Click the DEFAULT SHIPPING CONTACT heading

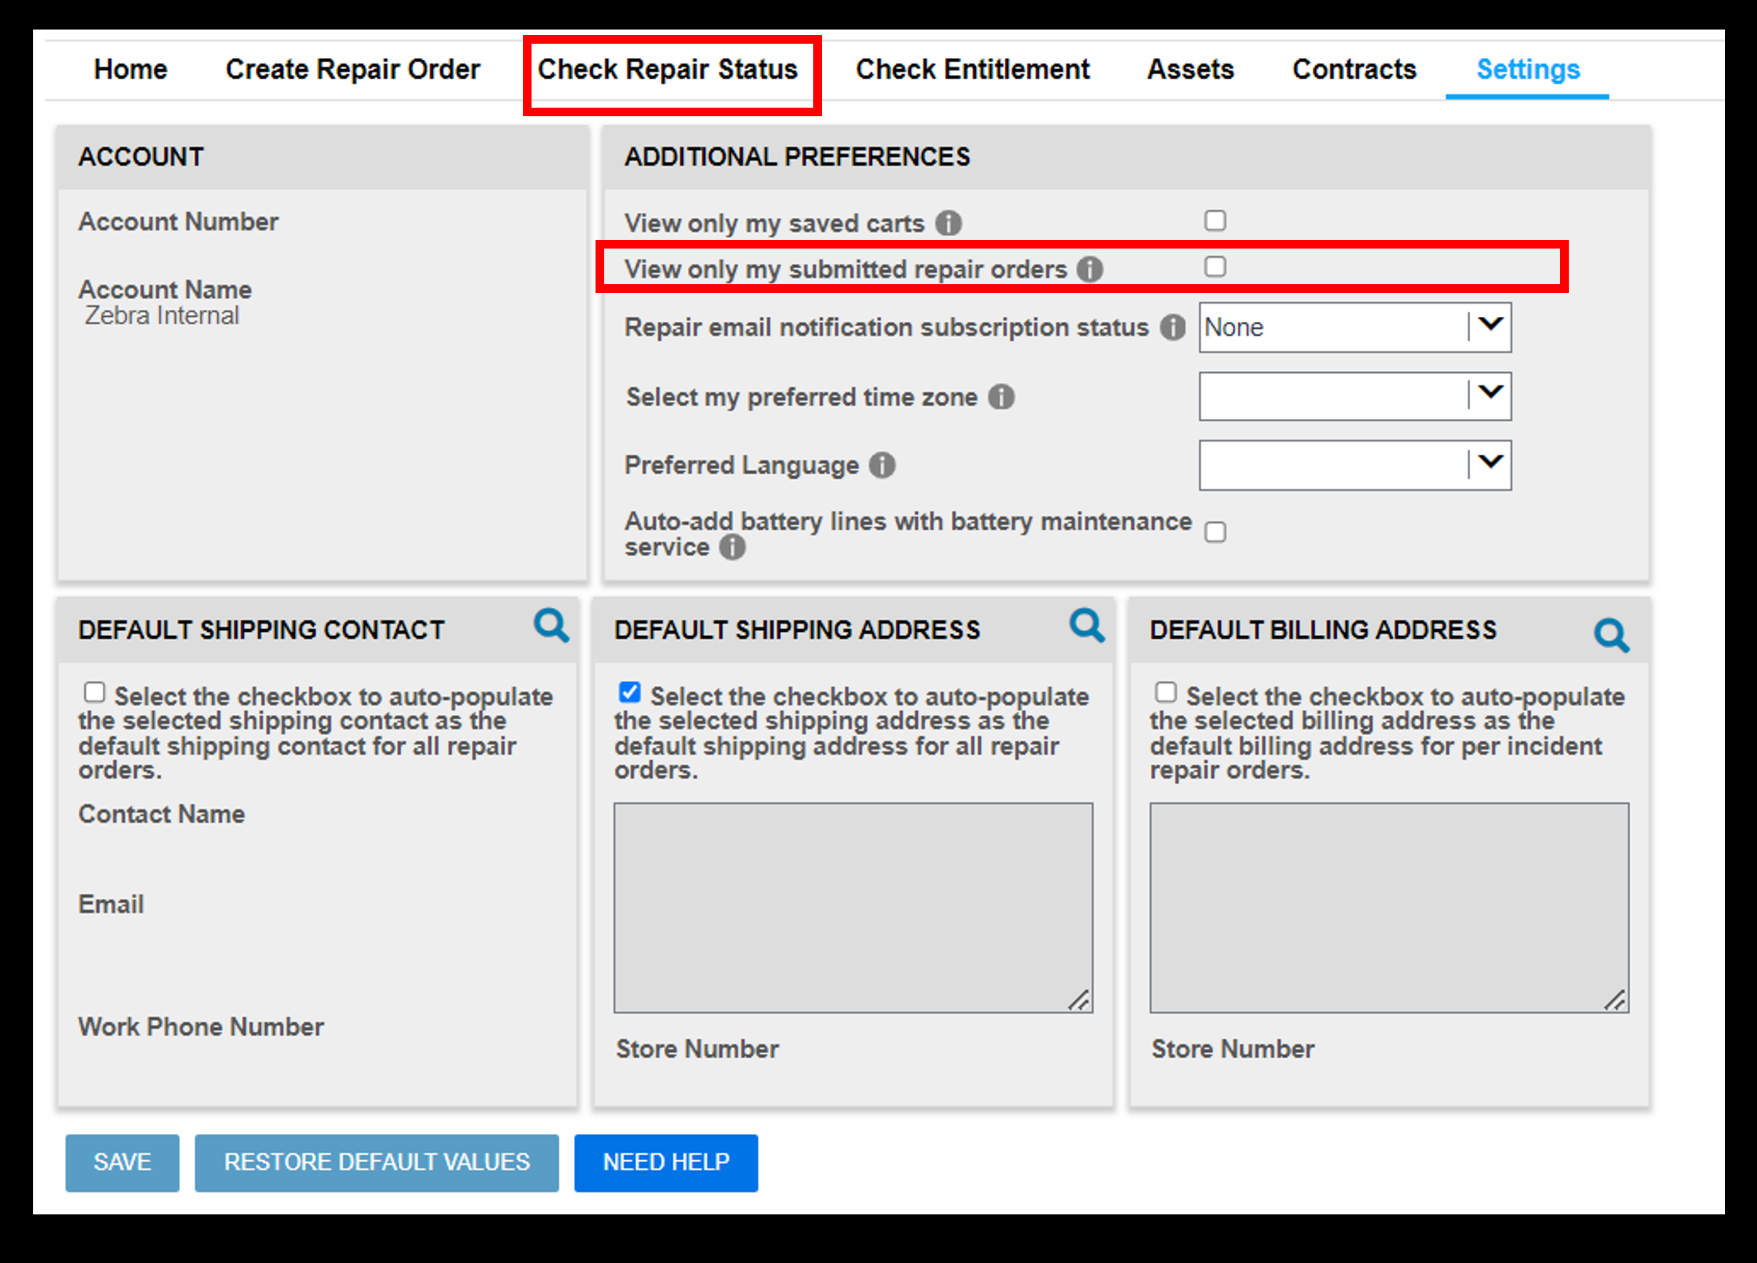(261, 630)
